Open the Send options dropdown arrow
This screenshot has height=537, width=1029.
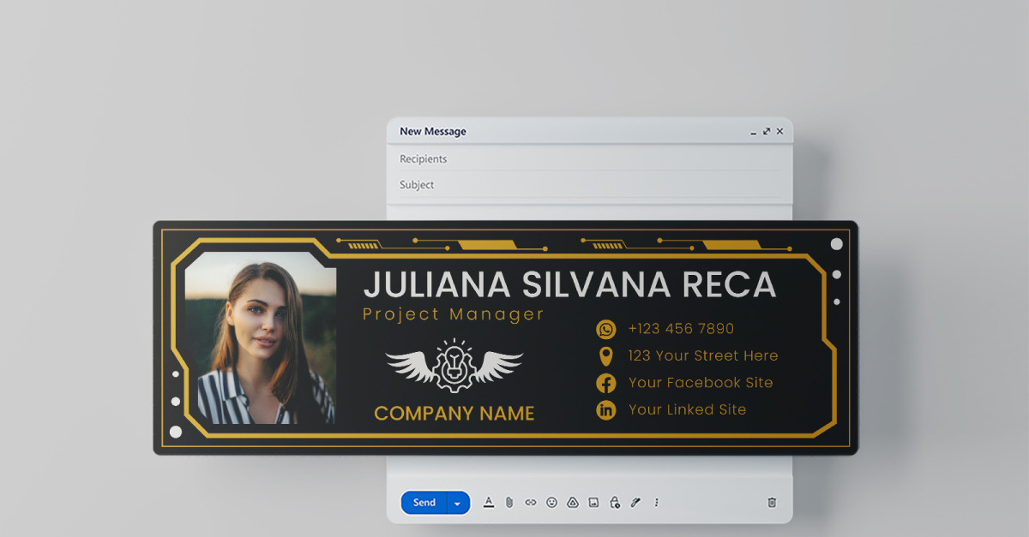(457, 503)
